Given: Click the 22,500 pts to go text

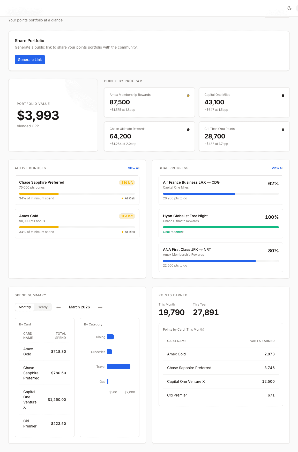Looking at the screenshot, I should [x=175, y=266].
